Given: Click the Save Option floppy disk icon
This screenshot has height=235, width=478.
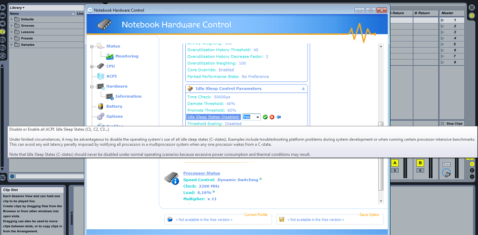Looking at the screenshot, I should pyautogui.click(x=282, y=219).
